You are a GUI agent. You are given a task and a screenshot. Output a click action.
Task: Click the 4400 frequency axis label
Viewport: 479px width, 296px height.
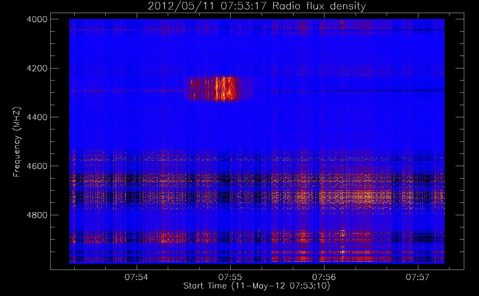[x=37, y=117]
